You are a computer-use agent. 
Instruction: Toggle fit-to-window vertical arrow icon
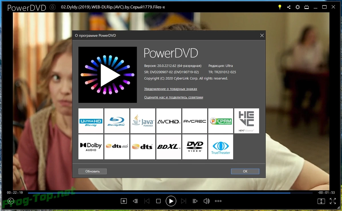click(x=321, y=201)
